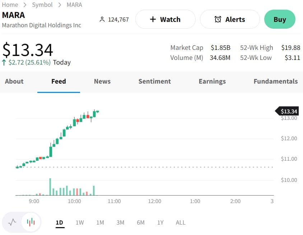The height and width of the screenshot is (235, 303).
Task: Show ALL price history
Action: [x=181, y=222]
